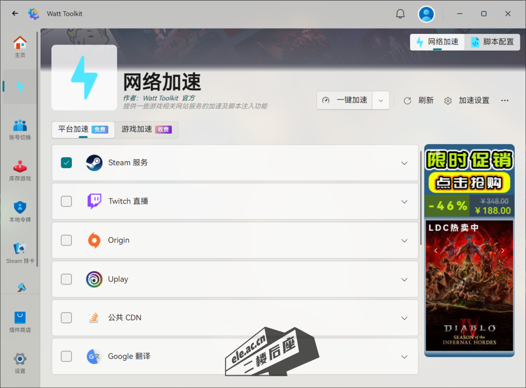
Task: Open the plugin store
Action: (x=20, y=321)
